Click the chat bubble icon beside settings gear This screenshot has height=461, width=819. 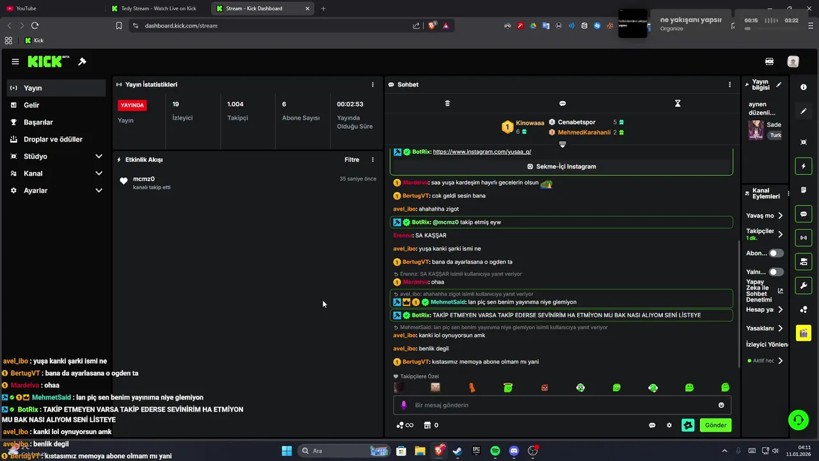[x=652, y=425]
